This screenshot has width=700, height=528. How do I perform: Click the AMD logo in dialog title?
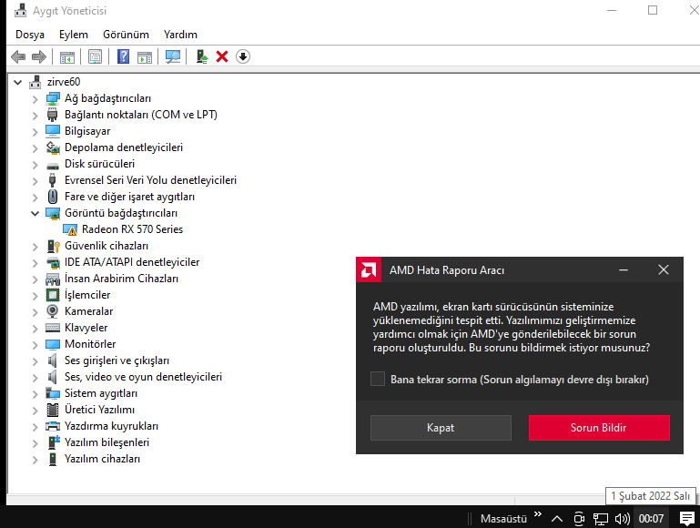[x=369, y=269]
